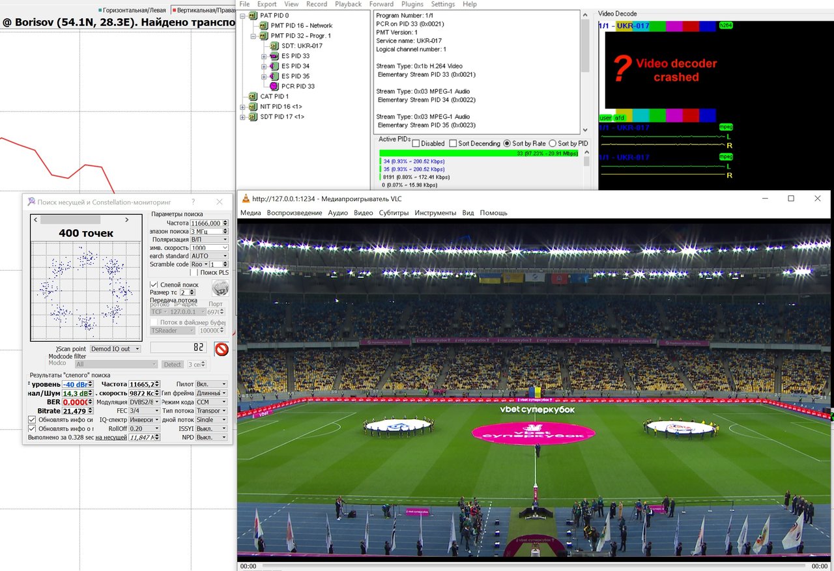The width and height of the screenshot is (834, 571).
Task: Click the h264 codec badge
Action: (x=725, y=25)
